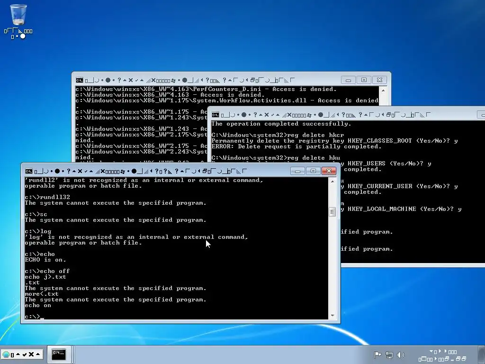Select the Recycle Bin desktop icon

pos(18,21)
